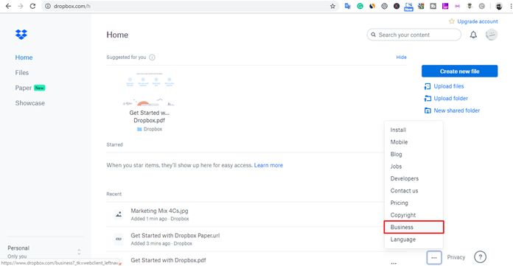Click the search magnifier icon

pyautogui.click(x=373, y=35)
